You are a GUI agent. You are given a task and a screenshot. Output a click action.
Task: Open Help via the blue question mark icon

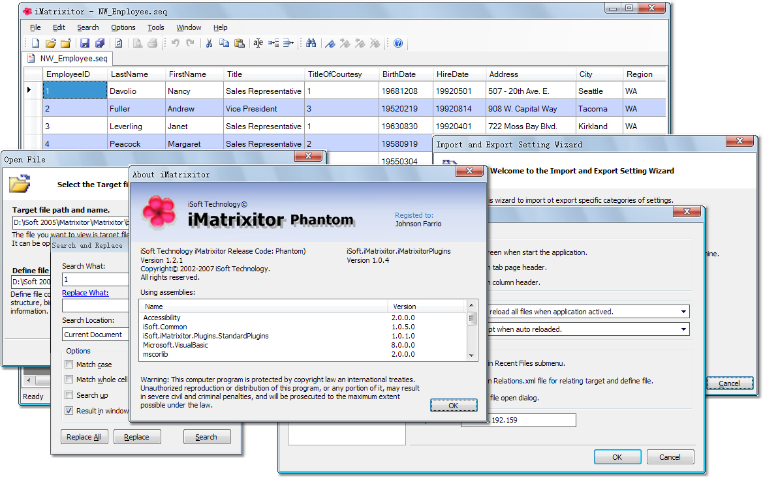(398, 43)
